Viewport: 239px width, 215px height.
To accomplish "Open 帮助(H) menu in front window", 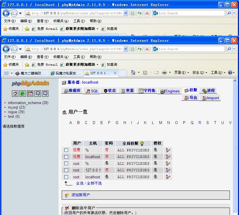I will 96,57.
